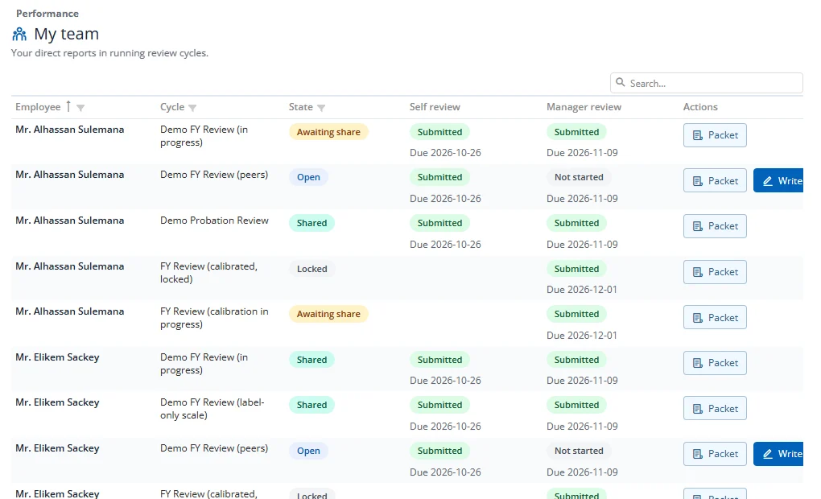Open Packet for Alhassan's Demo FY Review (in progress)
821x499 pixels.
715,135
